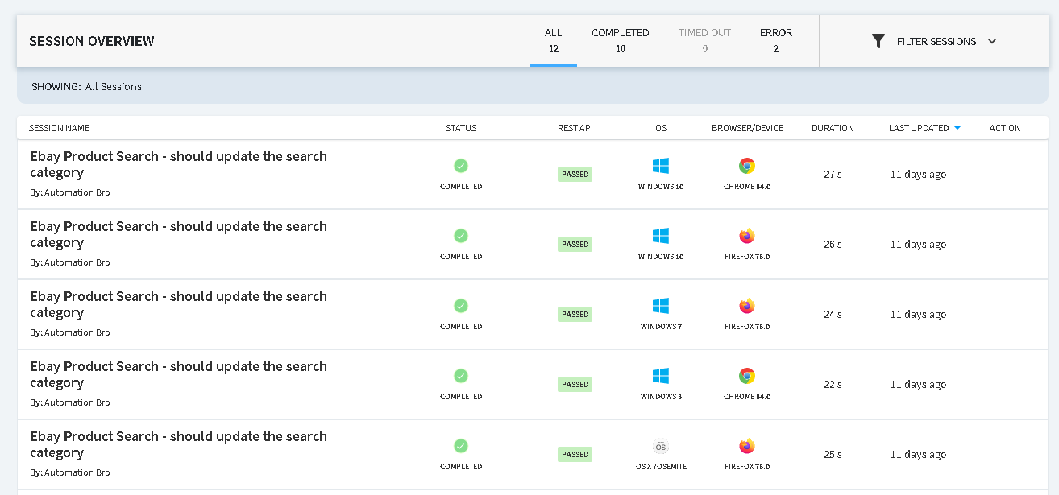Select the All sessions tab
Screen dimensions: 1059x495
point(553,40)
